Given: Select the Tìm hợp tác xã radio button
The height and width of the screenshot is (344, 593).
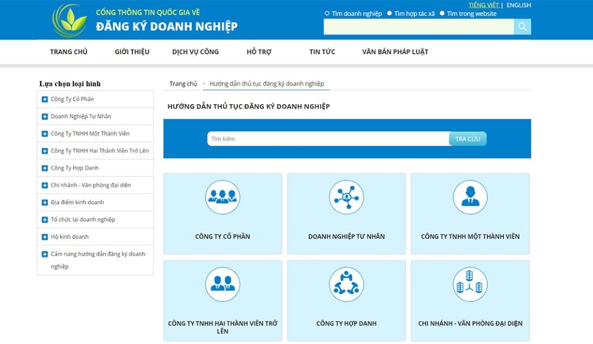Looking at the screenshot, I should [x=389, y=13].
